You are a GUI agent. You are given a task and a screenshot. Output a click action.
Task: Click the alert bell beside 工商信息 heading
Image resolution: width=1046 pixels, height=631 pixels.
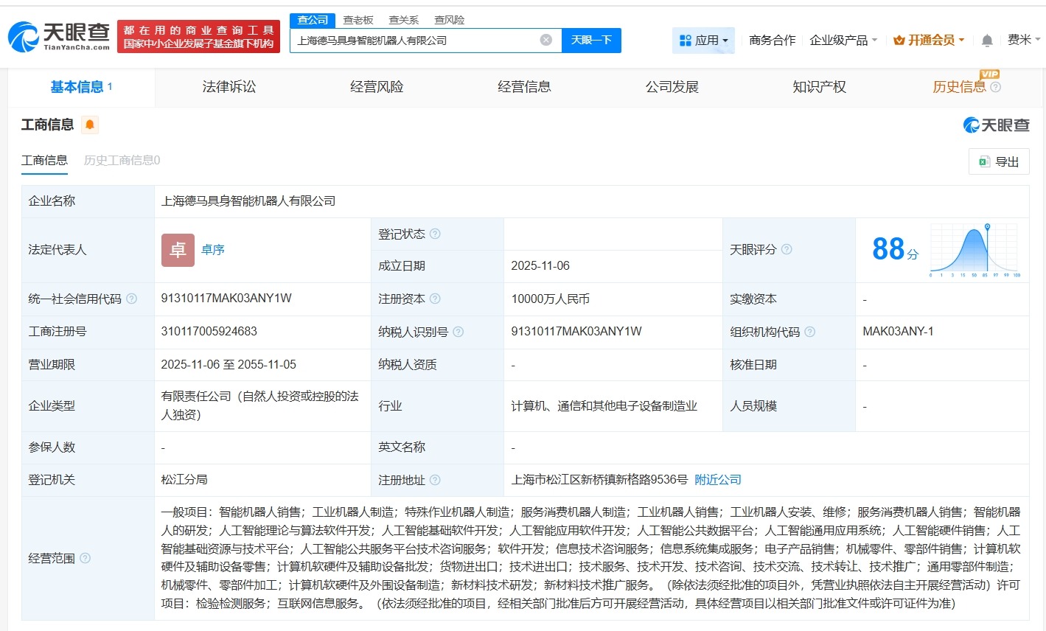coord(89,125)
